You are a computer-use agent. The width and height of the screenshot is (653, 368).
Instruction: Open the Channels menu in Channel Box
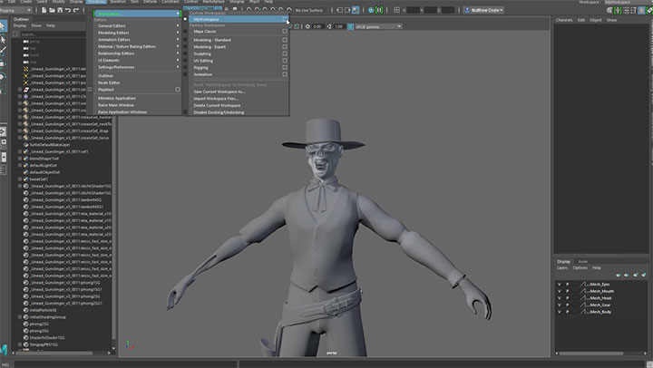(564, 20)
